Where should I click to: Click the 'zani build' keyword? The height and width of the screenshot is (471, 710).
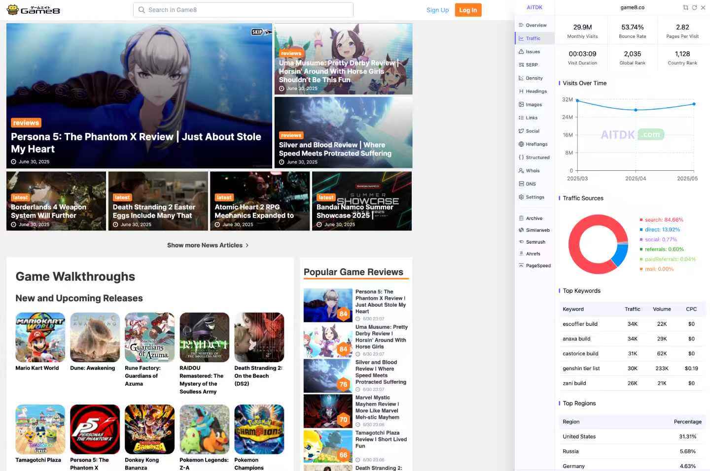[574, 383]
